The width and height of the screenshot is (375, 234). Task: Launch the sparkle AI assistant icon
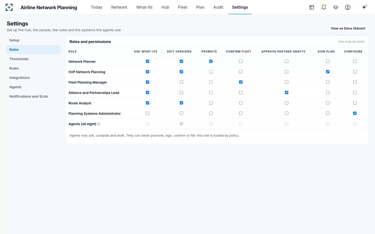click(365, 7)
